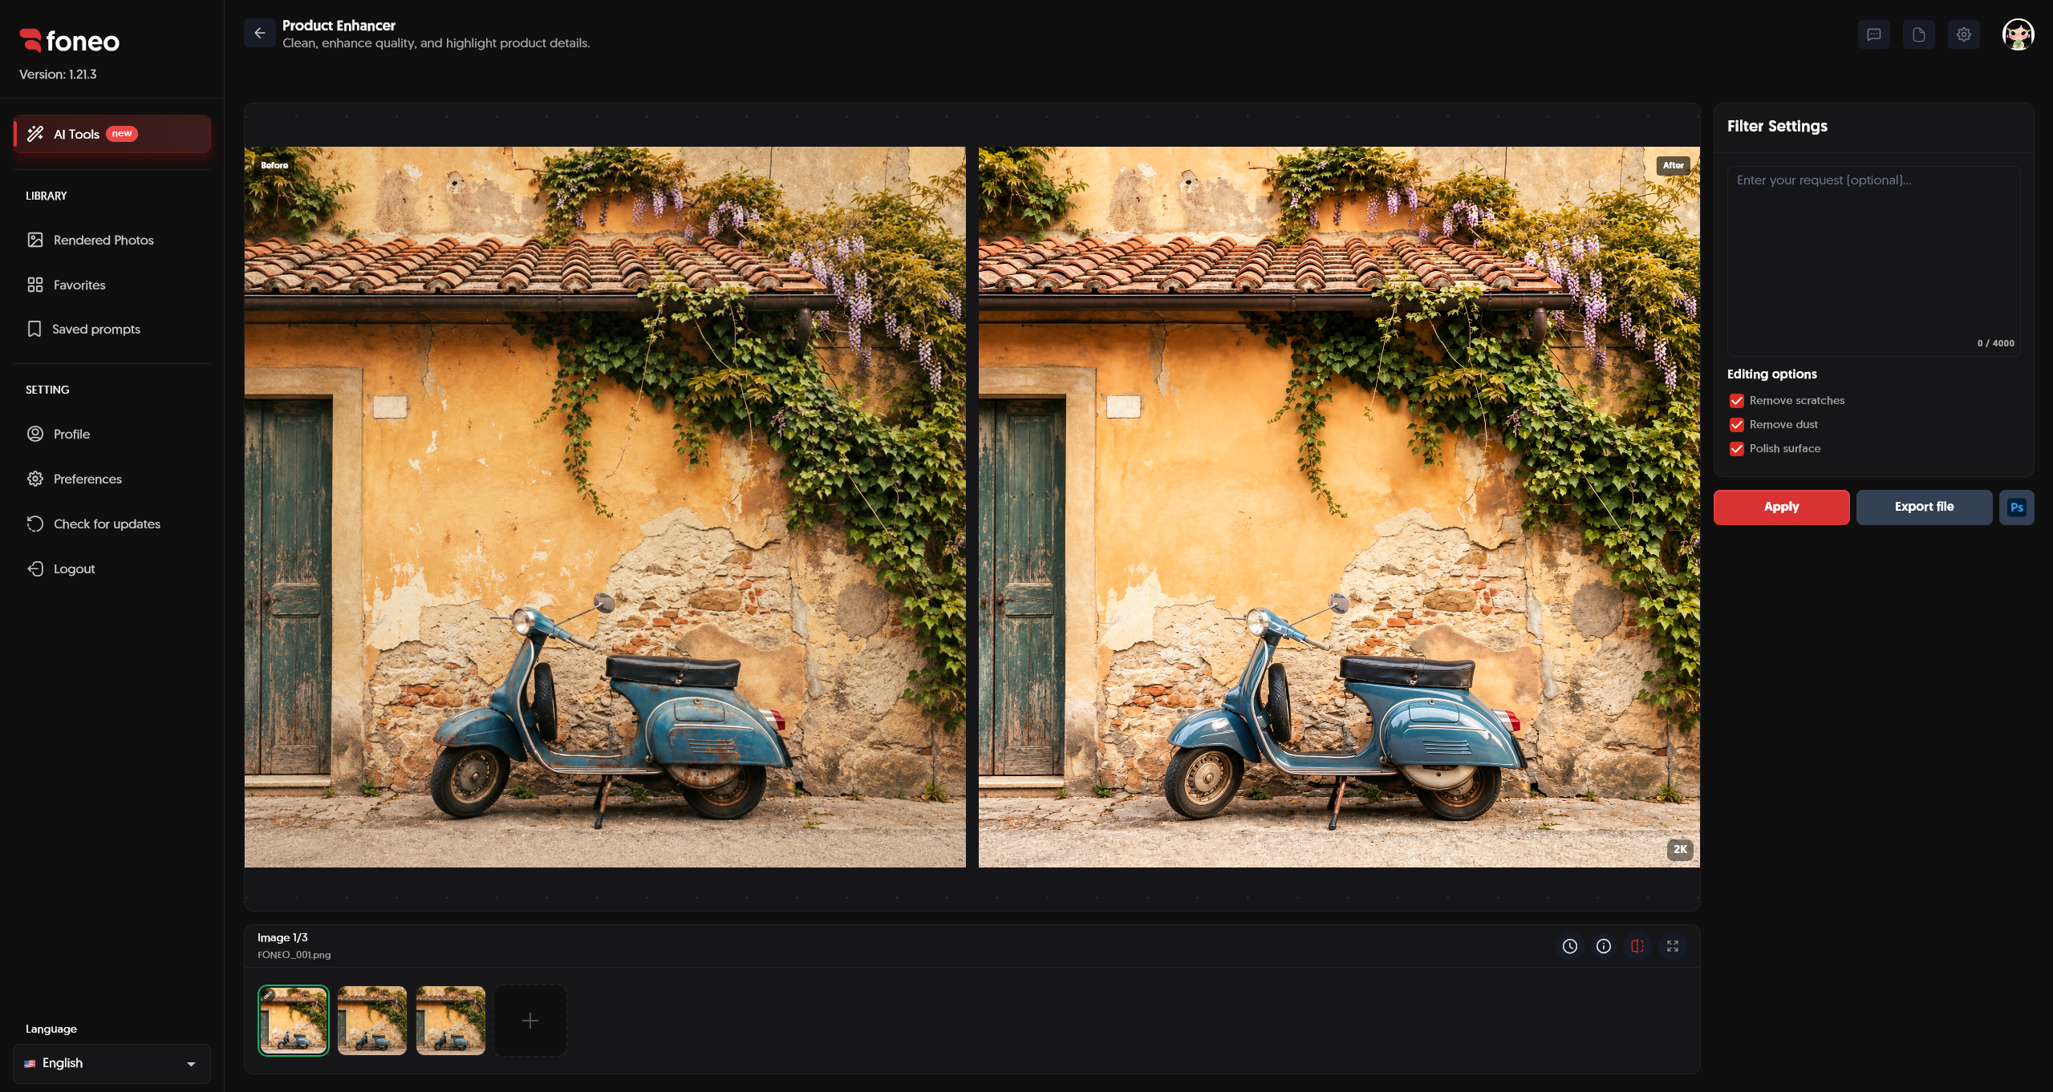This screenshot has height=1092, width=2053.
Task: Toggle Remove dust checkbox
Action: coord(1736,424)
